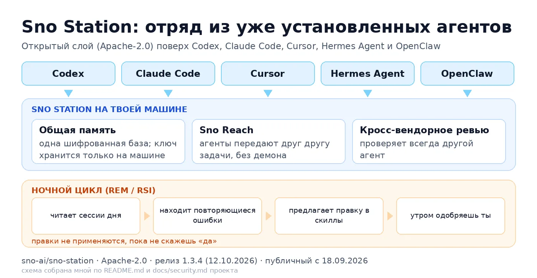This screenshot has width=537, height=278.
Task: Select the Claude Code agent box
Action: [x=168, y=73]
